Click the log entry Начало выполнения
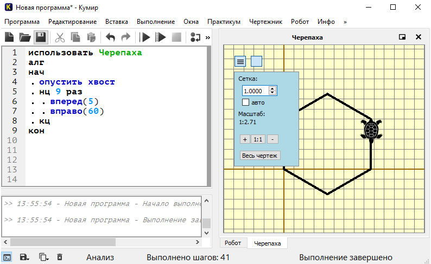431x264 pixels. click(103, 204)
